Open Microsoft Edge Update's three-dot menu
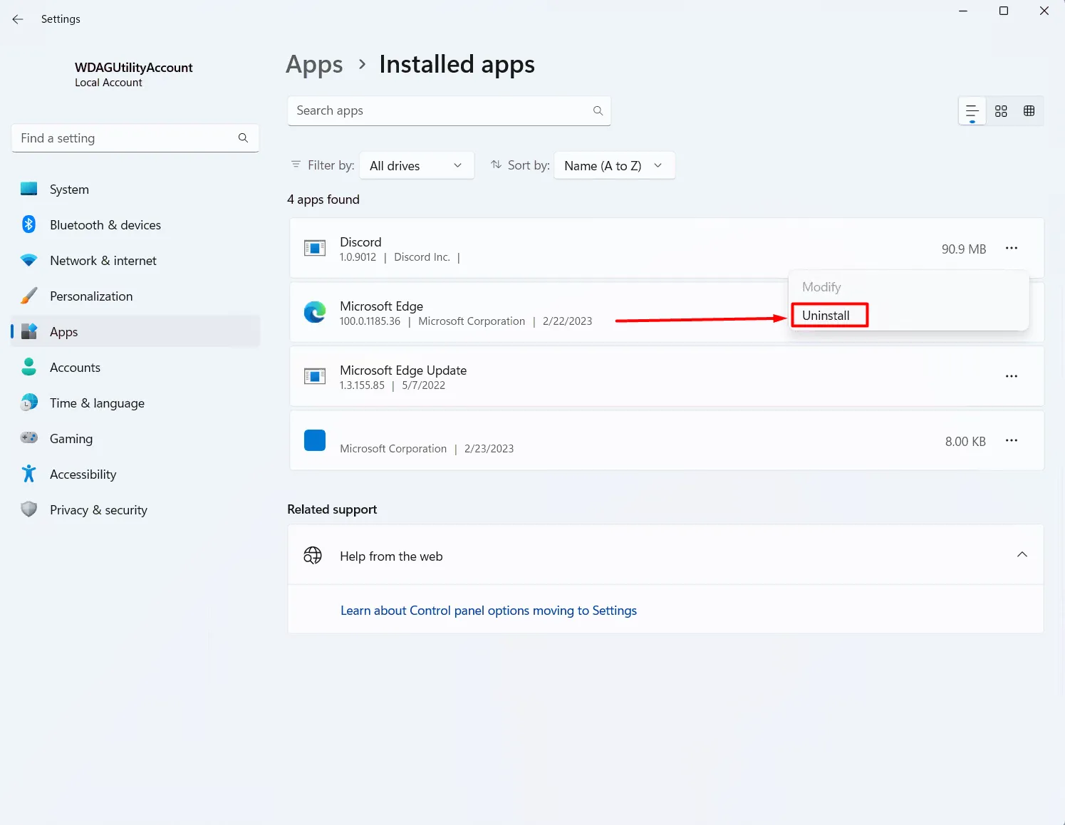Image resolution: width=1065 pixels, height=825 pixels. point(1011,376)
